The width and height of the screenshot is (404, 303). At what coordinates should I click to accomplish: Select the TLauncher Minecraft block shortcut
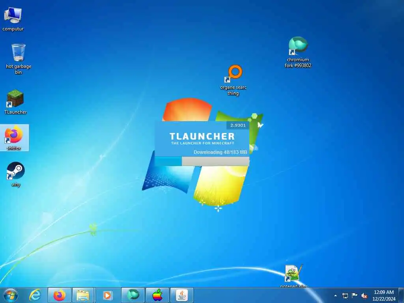[15, 101]
